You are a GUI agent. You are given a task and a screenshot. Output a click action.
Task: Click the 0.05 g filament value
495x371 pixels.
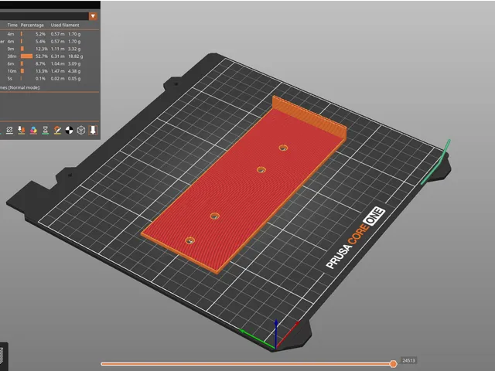coord(74,79)
